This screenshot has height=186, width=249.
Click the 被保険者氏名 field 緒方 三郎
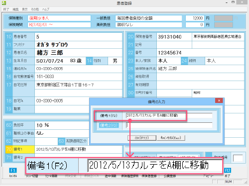pos(200,69)
